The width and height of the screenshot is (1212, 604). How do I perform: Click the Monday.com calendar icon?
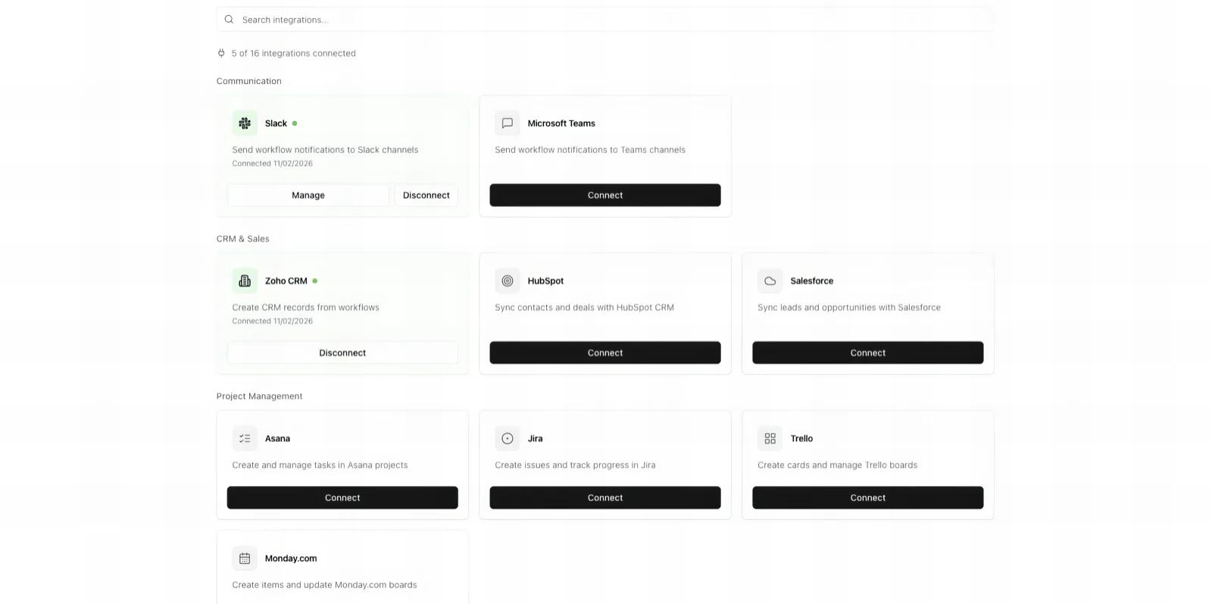coord(244,558)
